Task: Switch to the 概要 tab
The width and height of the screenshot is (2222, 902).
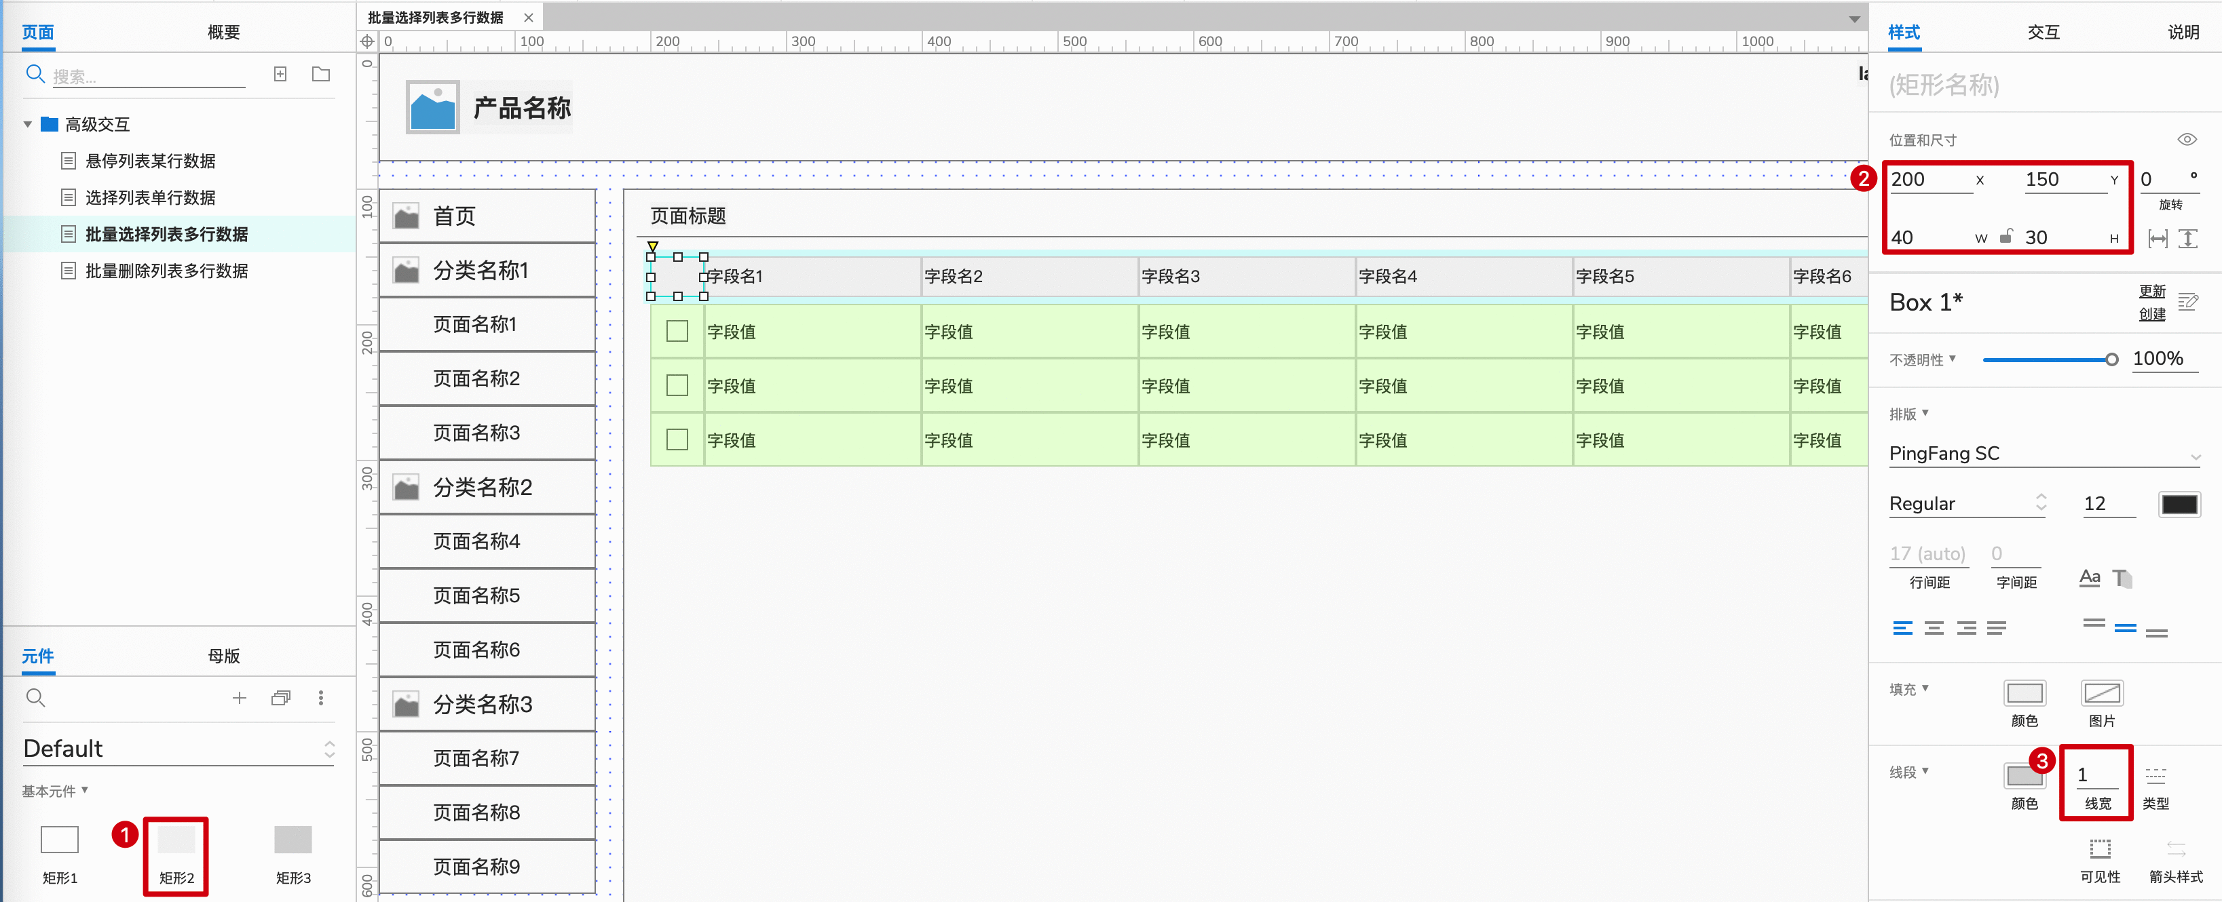Action: click(223, 32)
